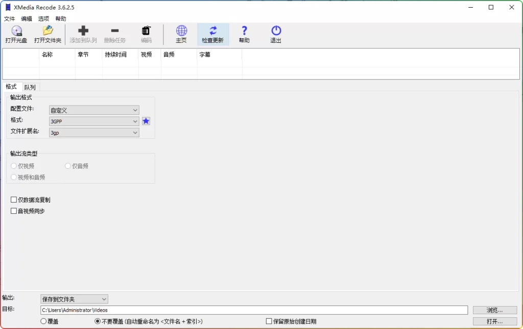523x329 pixels.
Task: Open a folder using 打开文件夹 icon
Action: [x=47, y=34]
